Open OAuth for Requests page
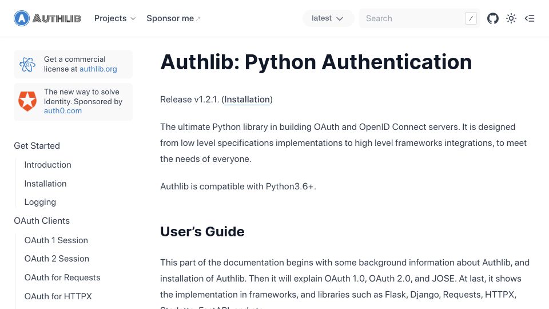 tap(62, 278)
